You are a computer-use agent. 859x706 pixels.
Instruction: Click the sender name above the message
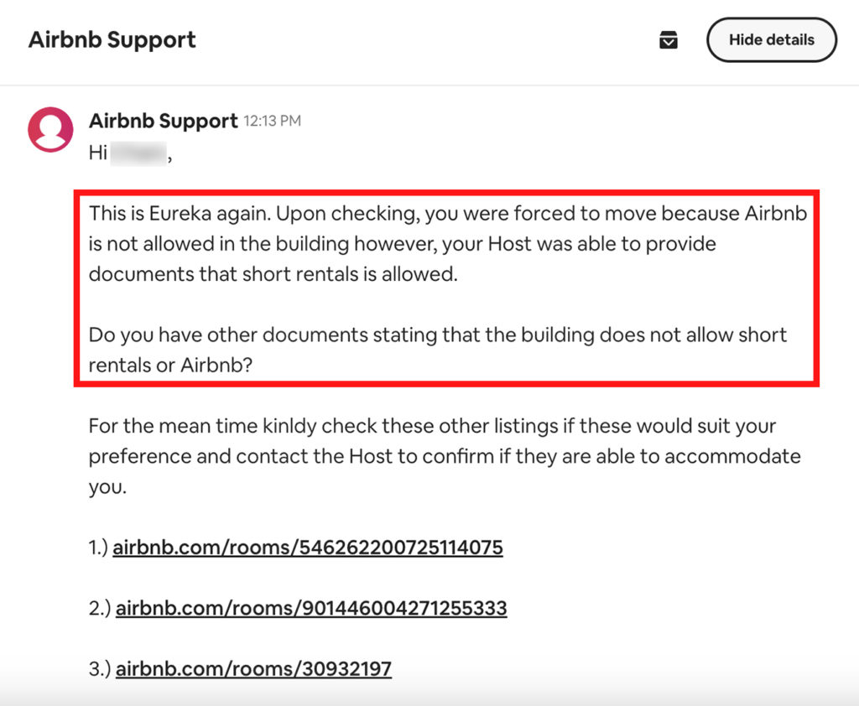pyautogui.click(x=164, y=121)
